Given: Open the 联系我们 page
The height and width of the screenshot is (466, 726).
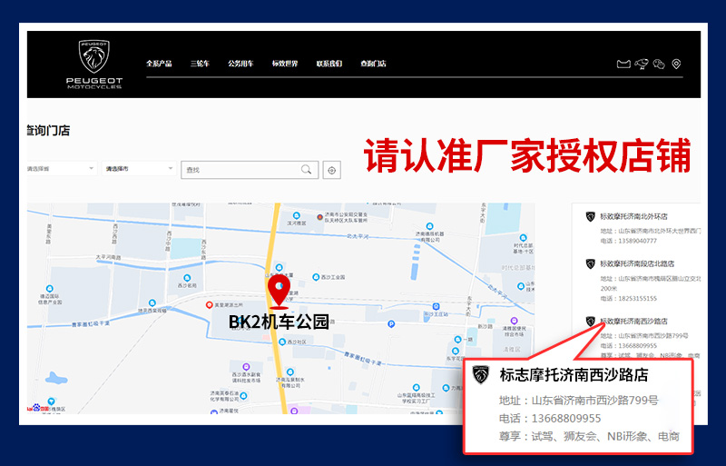Looking at the screenshot, I should (329, 64).
